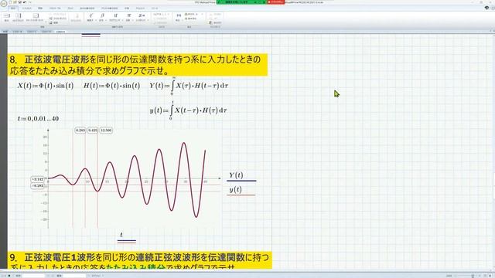
Task: Switch to the ドキュメント ribbon tab
Action: (x=141, y=8)
